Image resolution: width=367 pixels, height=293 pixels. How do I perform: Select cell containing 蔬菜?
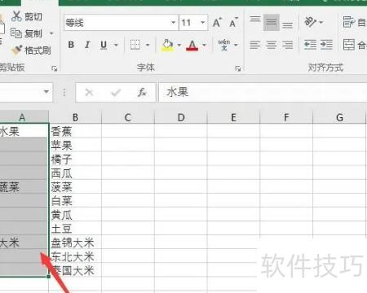tap(24, 186)
